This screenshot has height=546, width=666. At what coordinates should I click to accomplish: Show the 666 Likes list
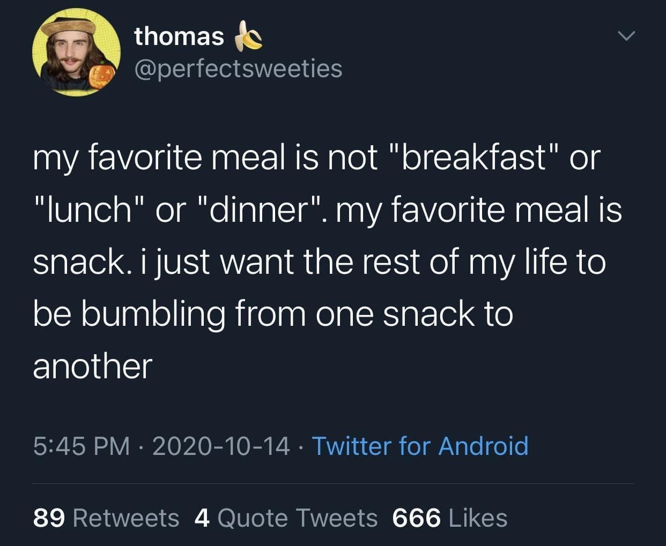[449, 518]
